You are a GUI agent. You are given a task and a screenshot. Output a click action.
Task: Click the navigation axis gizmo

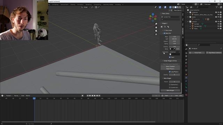click(153, 17)
